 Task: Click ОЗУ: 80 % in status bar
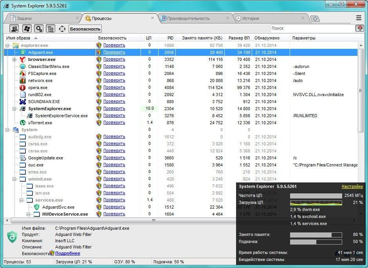point(124,262)
